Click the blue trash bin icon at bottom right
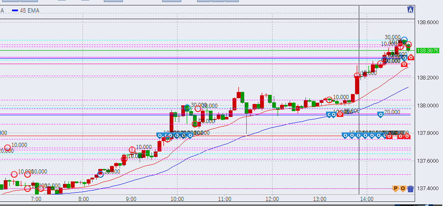This screenshot has height=206, width=443. 410,189
